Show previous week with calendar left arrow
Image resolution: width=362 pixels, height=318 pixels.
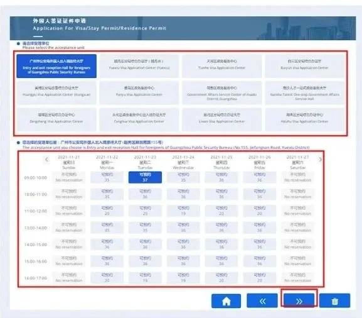[x=47, y=160]
